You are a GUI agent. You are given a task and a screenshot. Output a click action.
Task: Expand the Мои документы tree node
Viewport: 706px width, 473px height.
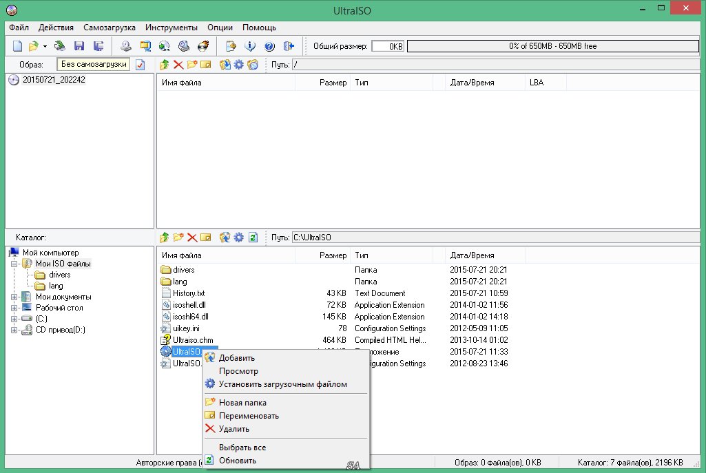pyautogui.click(x=14, y=297)
